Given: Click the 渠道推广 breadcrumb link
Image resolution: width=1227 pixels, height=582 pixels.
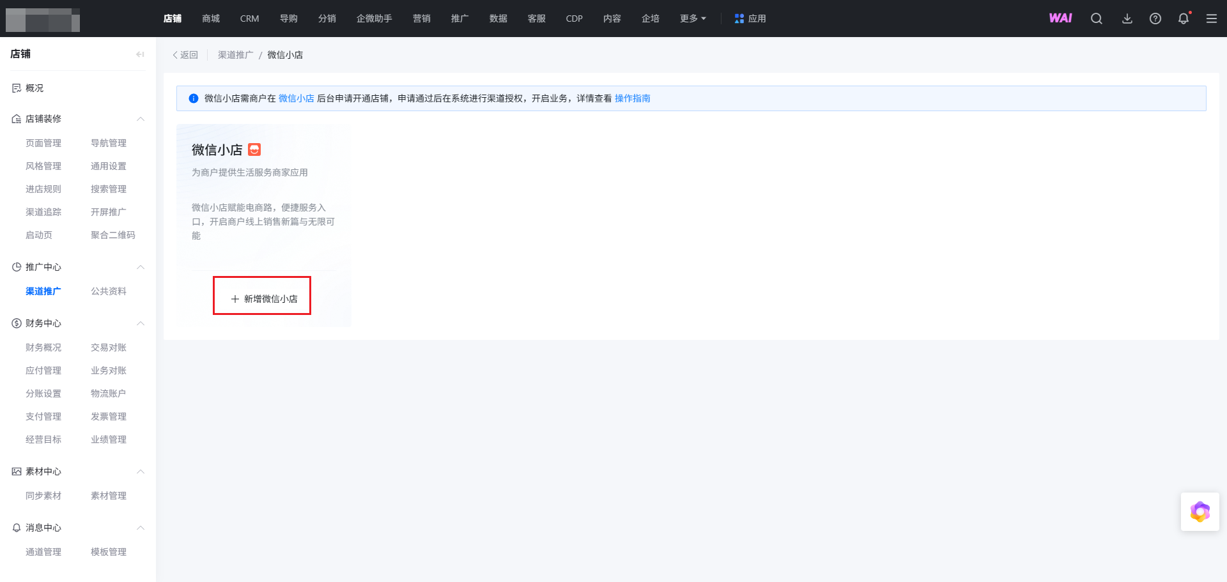Looking at the screenshot, I should [x=236, y=55].
